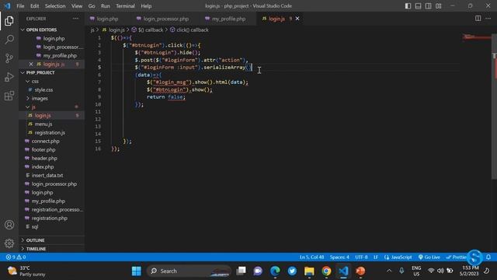Expand the Outline section
497x280 pixels.
(35, 240)
